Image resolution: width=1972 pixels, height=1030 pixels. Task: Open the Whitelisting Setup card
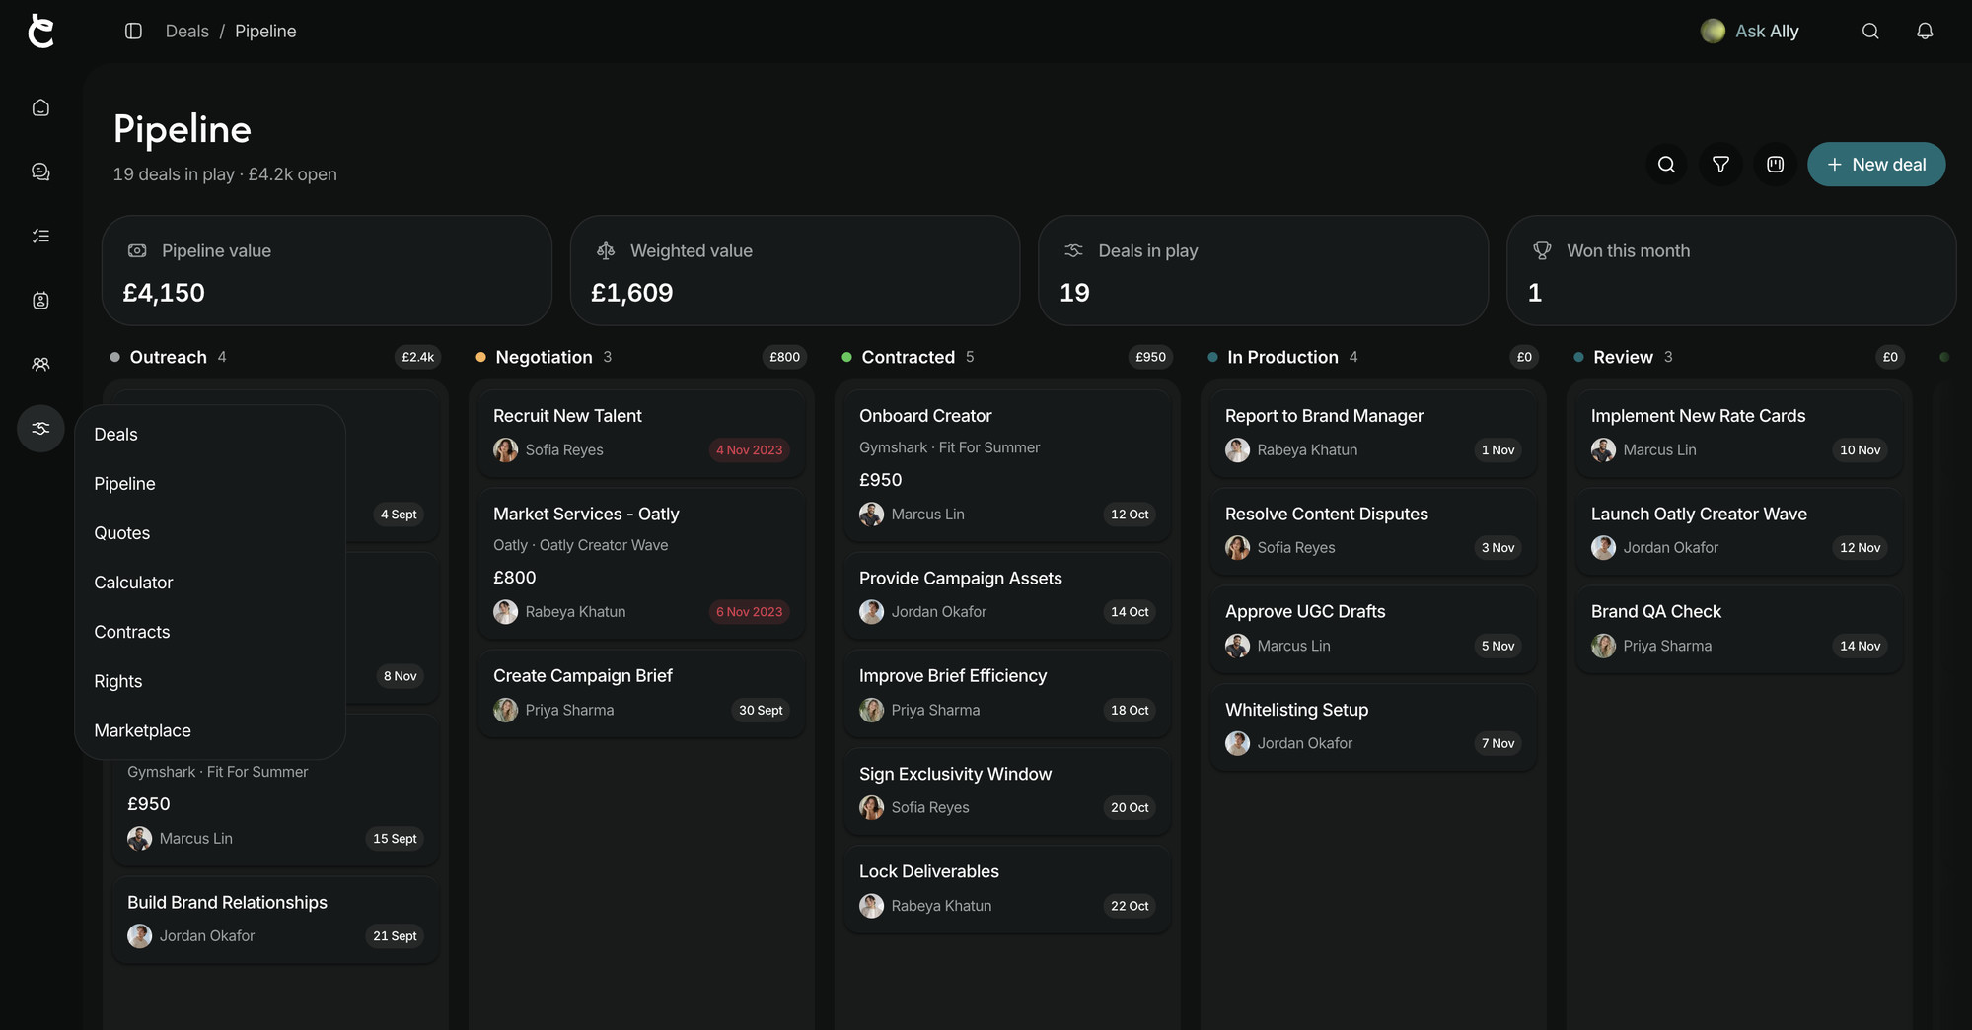coord(1373,726)
